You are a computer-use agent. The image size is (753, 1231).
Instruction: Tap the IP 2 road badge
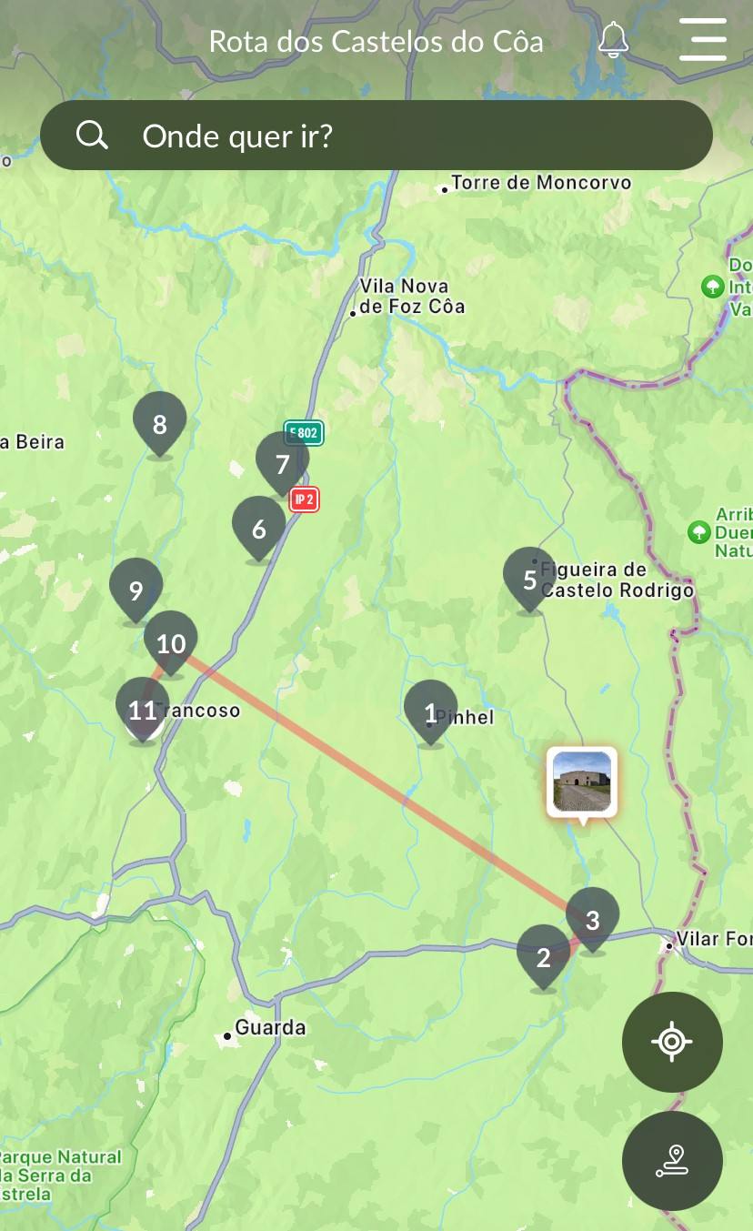pyautogui.click(x=305, y=499)
